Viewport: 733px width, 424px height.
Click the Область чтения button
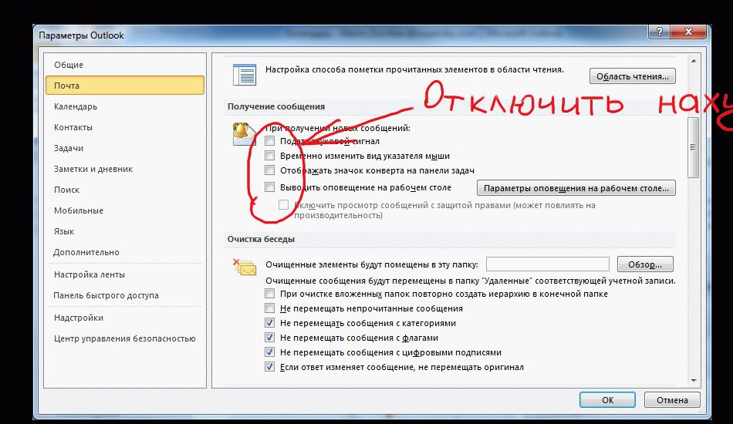633,76
